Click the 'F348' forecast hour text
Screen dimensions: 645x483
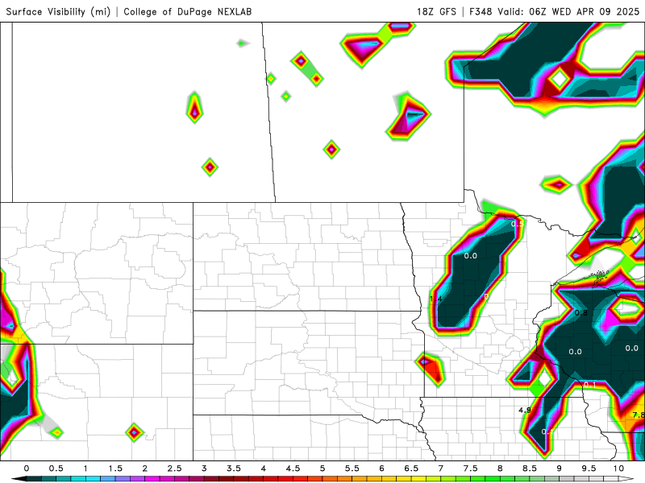[x=481, y=12]
